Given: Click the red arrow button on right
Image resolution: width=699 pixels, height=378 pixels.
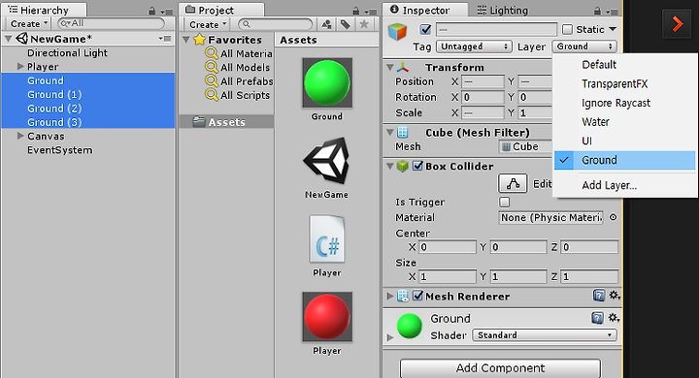Looking at the screenshot, I should coord(677,23).
